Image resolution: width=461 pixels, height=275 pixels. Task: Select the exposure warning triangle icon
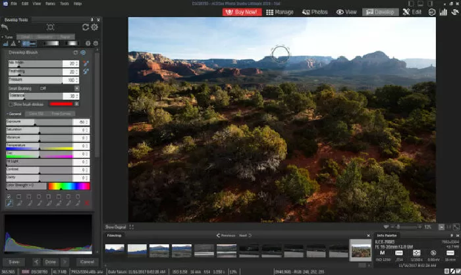pos(13,43)
